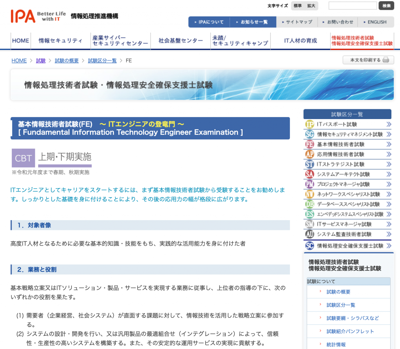Click the IPAについて header link
Screen dimensions: 400x349
pyautogui.click(x=209, y=22)
